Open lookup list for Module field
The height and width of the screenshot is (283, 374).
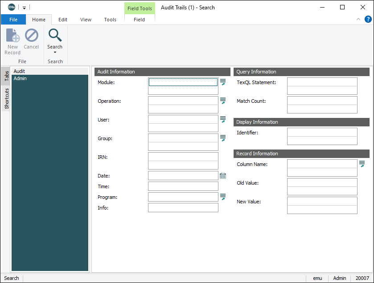click(223, 82)
